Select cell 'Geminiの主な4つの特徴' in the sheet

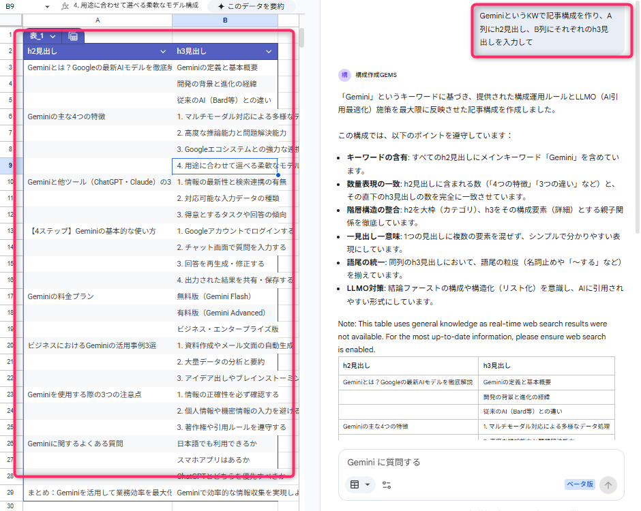tap(98, 117)
